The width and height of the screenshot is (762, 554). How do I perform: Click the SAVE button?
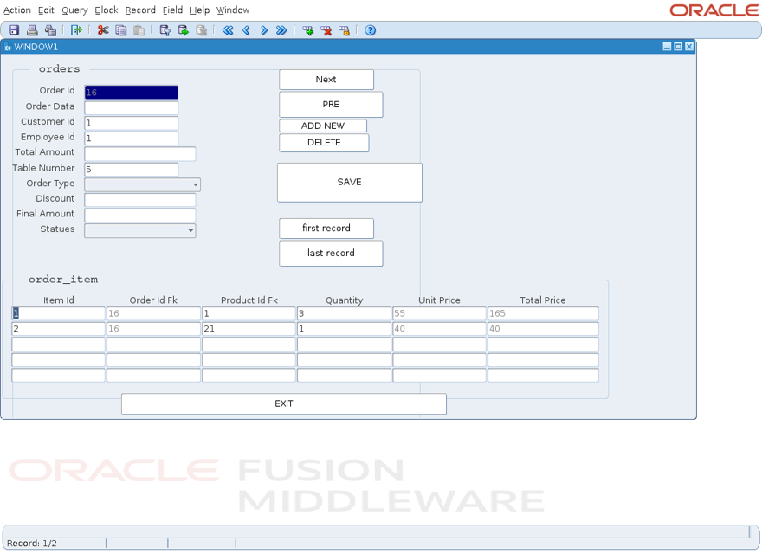(350, 183)
